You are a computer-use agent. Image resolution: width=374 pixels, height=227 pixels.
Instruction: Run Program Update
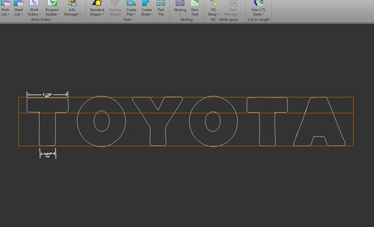52,8
